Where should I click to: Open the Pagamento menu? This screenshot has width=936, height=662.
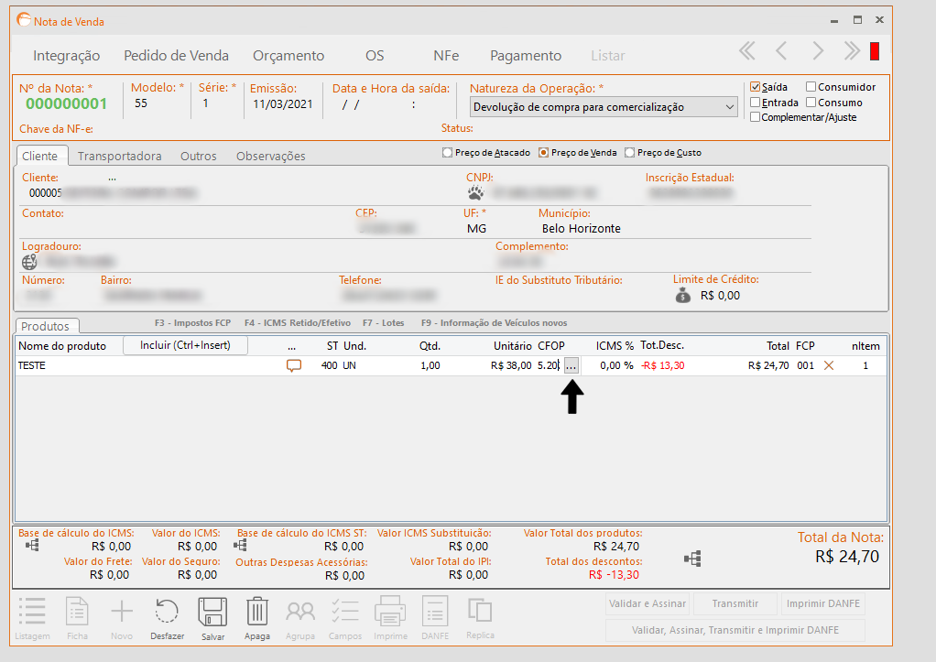[x=526, y=56]
